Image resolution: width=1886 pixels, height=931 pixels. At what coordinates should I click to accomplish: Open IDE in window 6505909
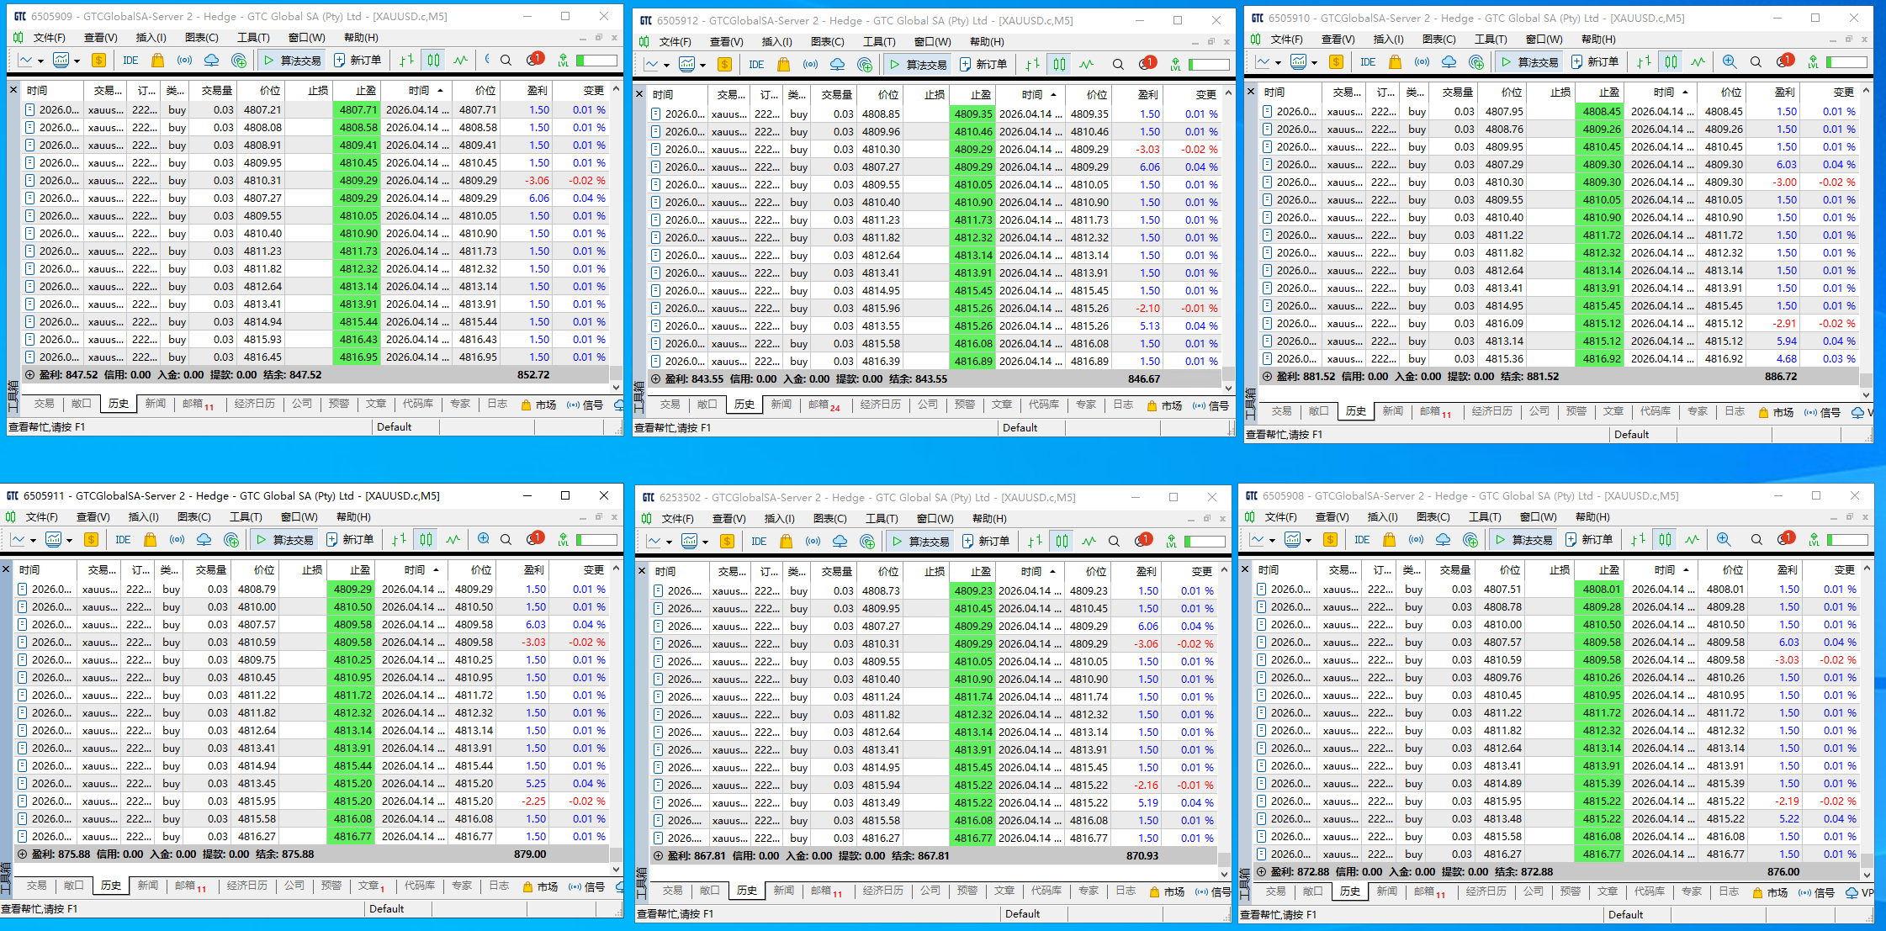click(130, 61)
